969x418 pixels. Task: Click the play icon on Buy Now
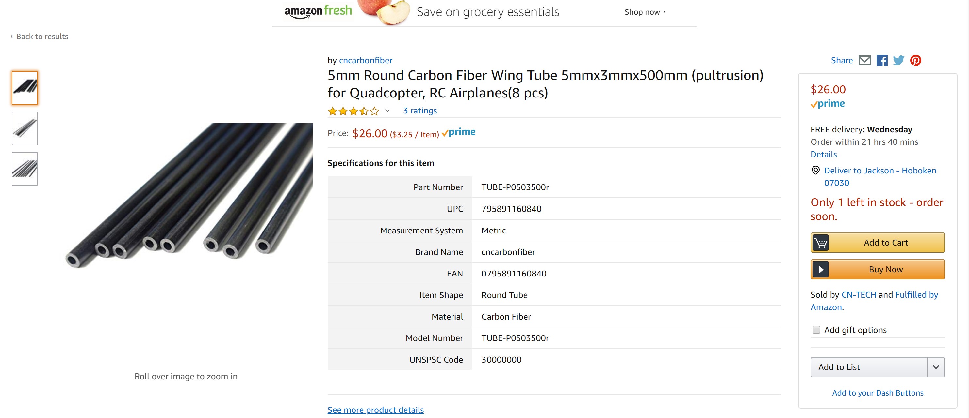(x=820, y=270)
